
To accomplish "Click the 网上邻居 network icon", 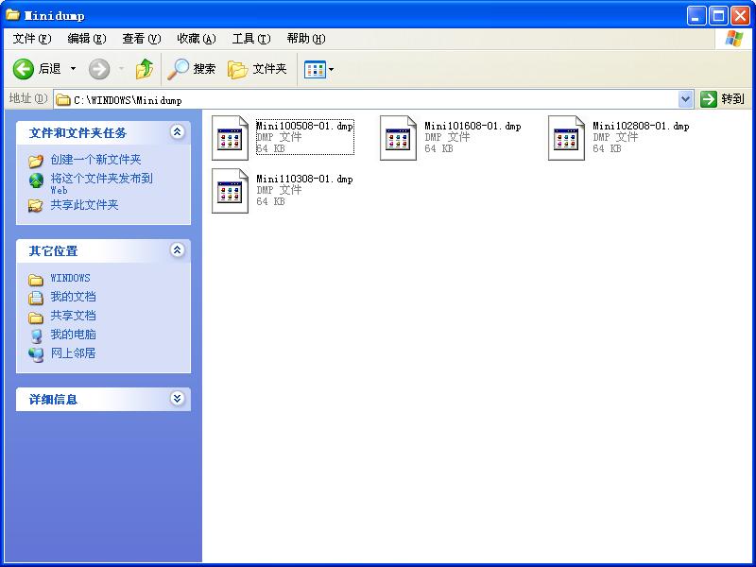I will [x=36, y=354].
